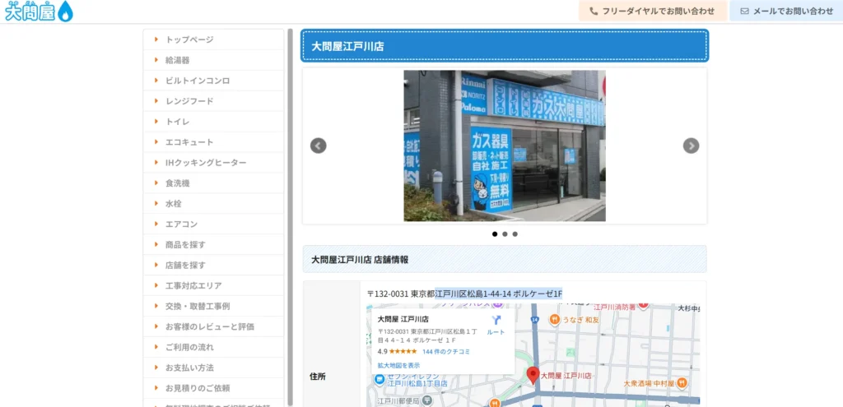Select the second carousel dot indicator

coord(505,234)
